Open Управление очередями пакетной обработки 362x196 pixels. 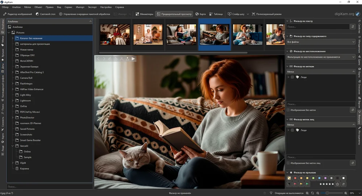[84, 14]
